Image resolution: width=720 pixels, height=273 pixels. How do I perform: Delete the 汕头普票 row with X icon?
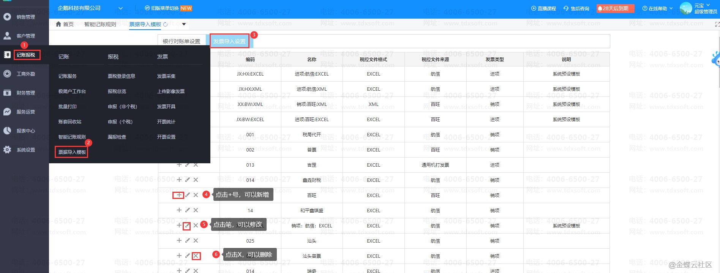(x=196, y=256)
